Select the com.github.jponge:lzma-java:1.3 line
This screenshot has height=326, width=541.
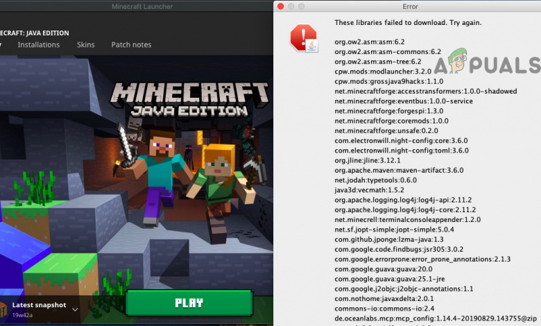click(389, 239)
